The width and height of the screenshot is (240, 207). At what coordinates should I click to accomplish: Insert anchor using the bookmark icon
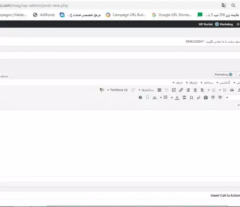[147, 98]
